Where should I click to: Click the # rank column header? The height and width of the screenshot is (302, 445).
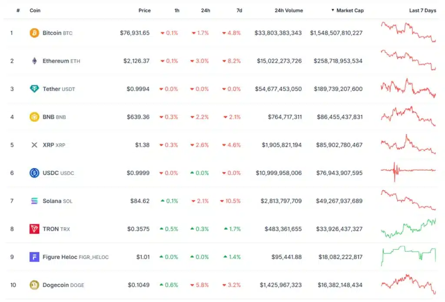[x=18, y=10]
